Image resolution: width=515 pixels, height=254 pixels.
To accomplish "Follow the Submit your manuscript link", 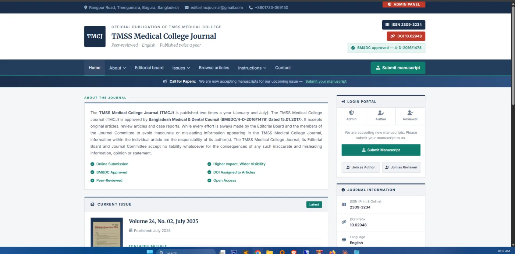I will (x=326, y=81).
